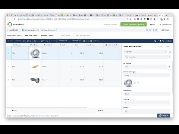This screenshot has height=134, width=179.
Task: Click the share icon in BOM header
Action: [x=153, y=30]
